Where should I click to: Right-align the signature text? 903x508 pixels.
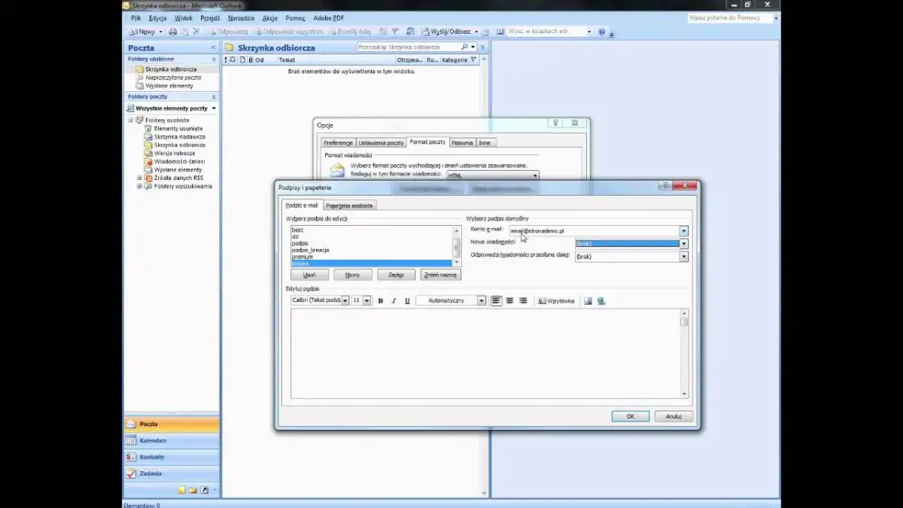[x=523, y=301]
